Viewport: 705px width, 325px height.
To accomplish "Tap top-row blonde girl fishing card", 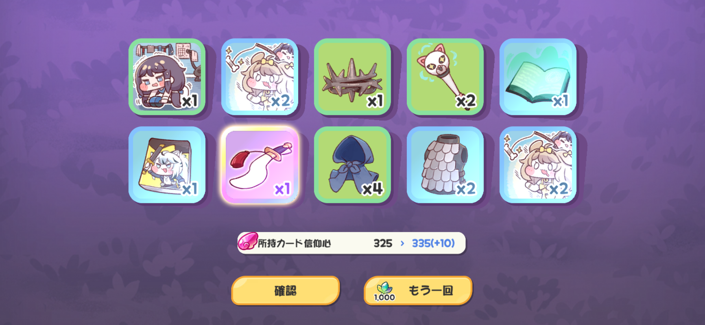I will pos(260,77).
